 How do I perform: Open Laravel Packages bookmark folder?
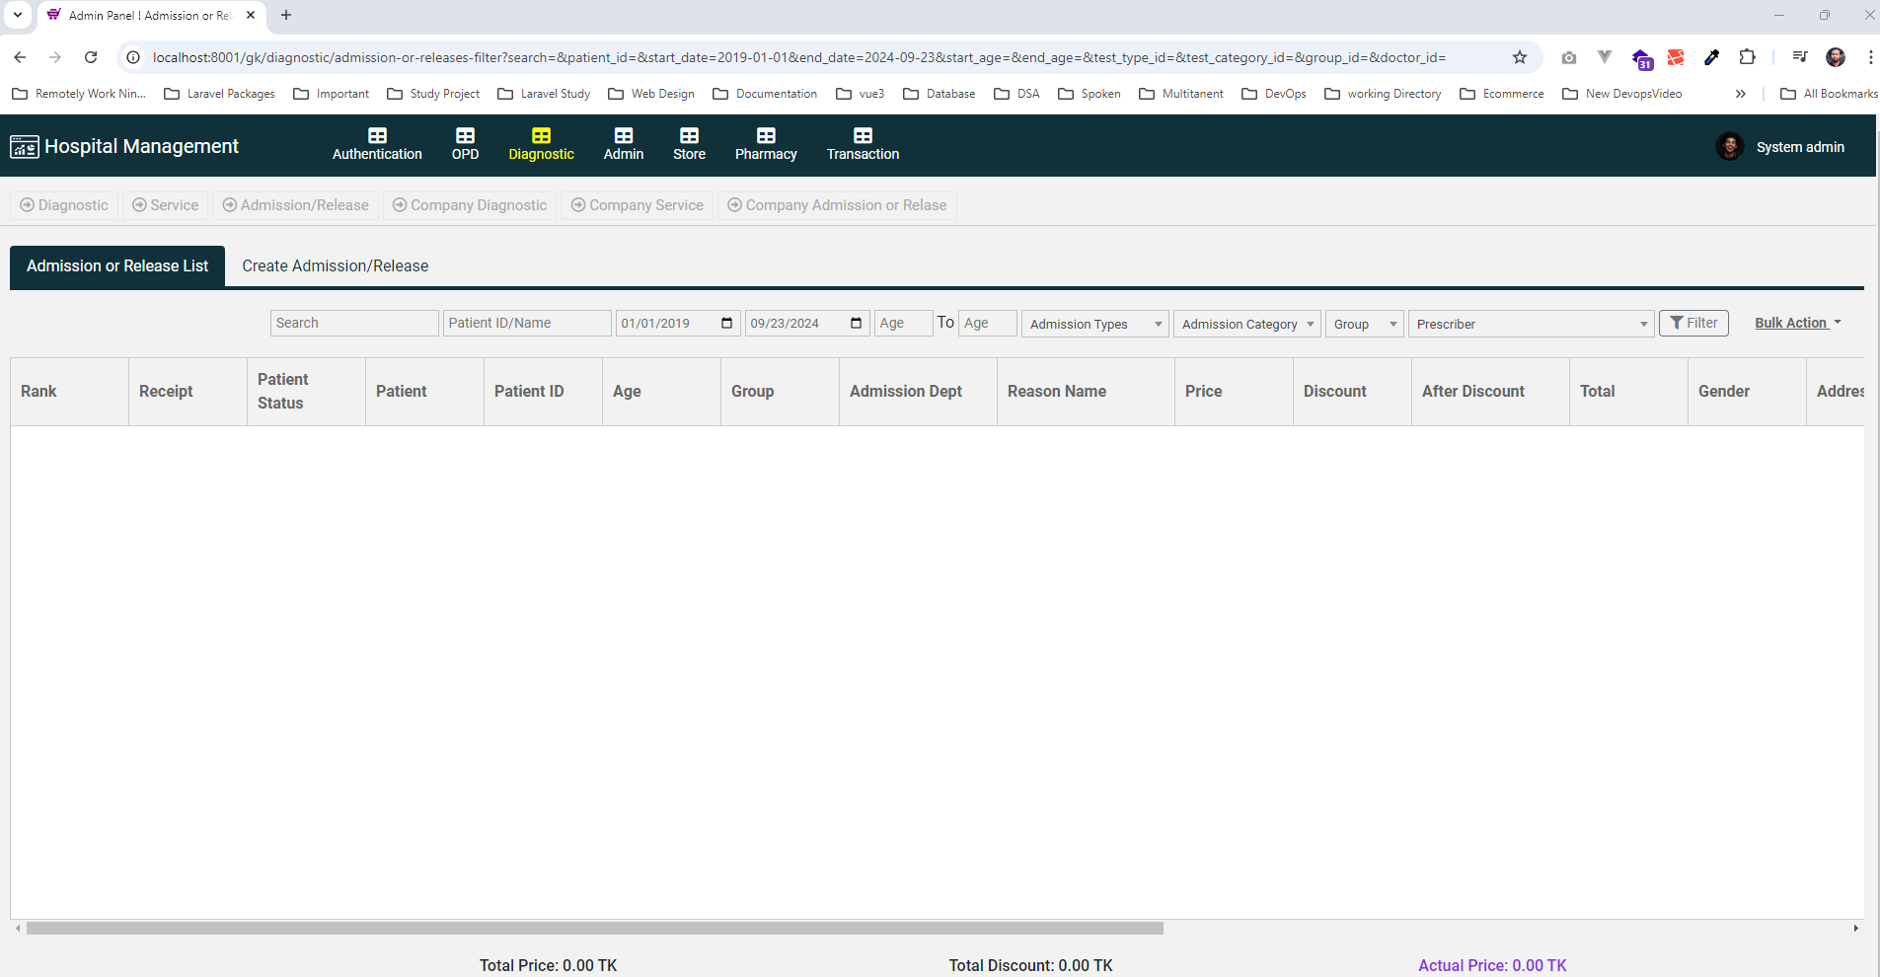[x=219, y=94]
